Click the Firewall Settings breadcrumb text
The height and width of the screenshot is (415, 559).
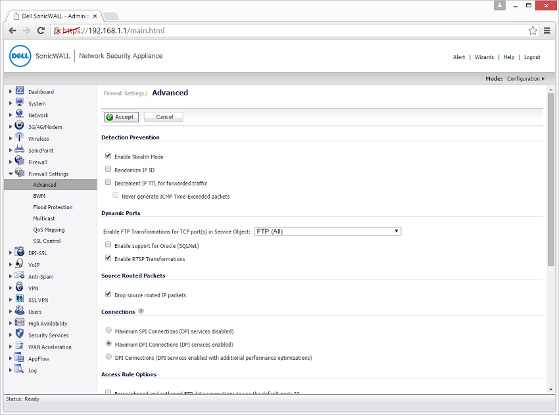click(124, 93)
